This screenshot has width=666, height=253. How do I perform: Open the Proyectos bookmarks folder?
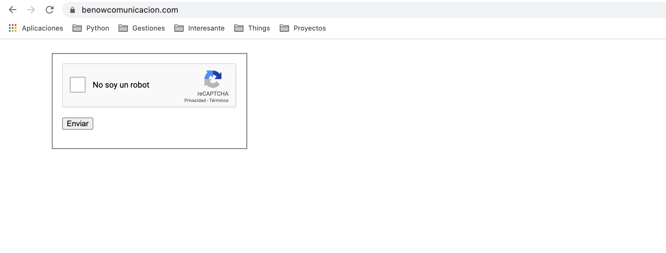point(303,28)
